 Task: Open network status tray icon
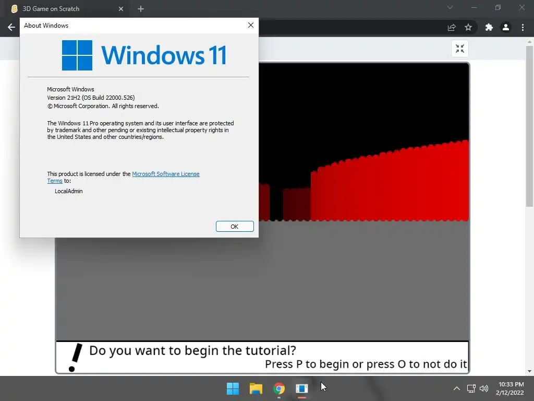point(471,388)
